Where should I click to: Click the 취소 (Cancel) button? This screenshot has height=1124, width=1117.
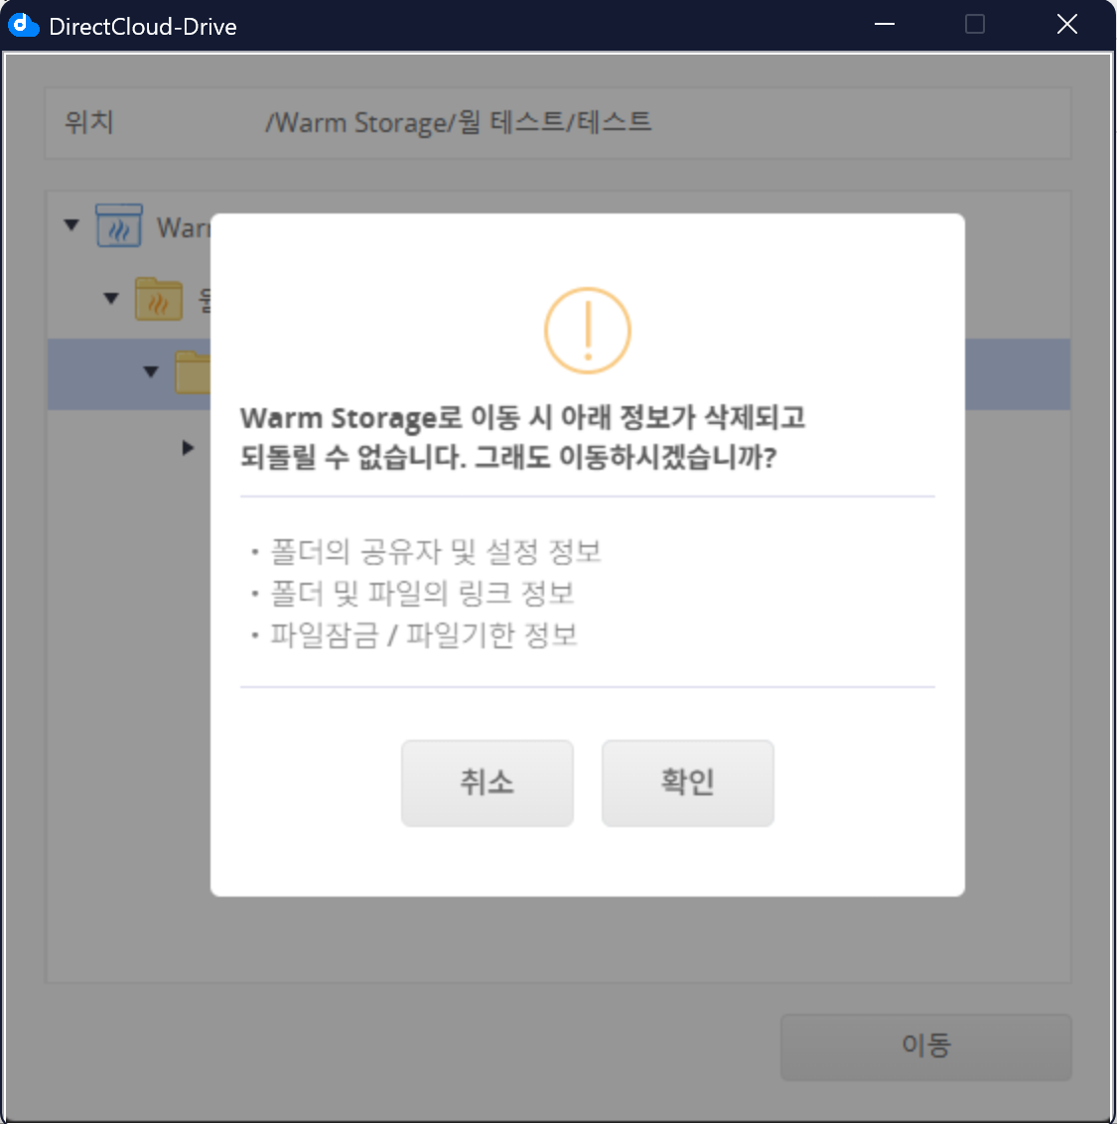pyautogui.click(x=487, y=782)
